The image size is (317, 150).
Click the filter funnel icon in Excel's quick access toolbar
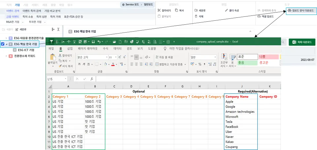tap(51, 42)
